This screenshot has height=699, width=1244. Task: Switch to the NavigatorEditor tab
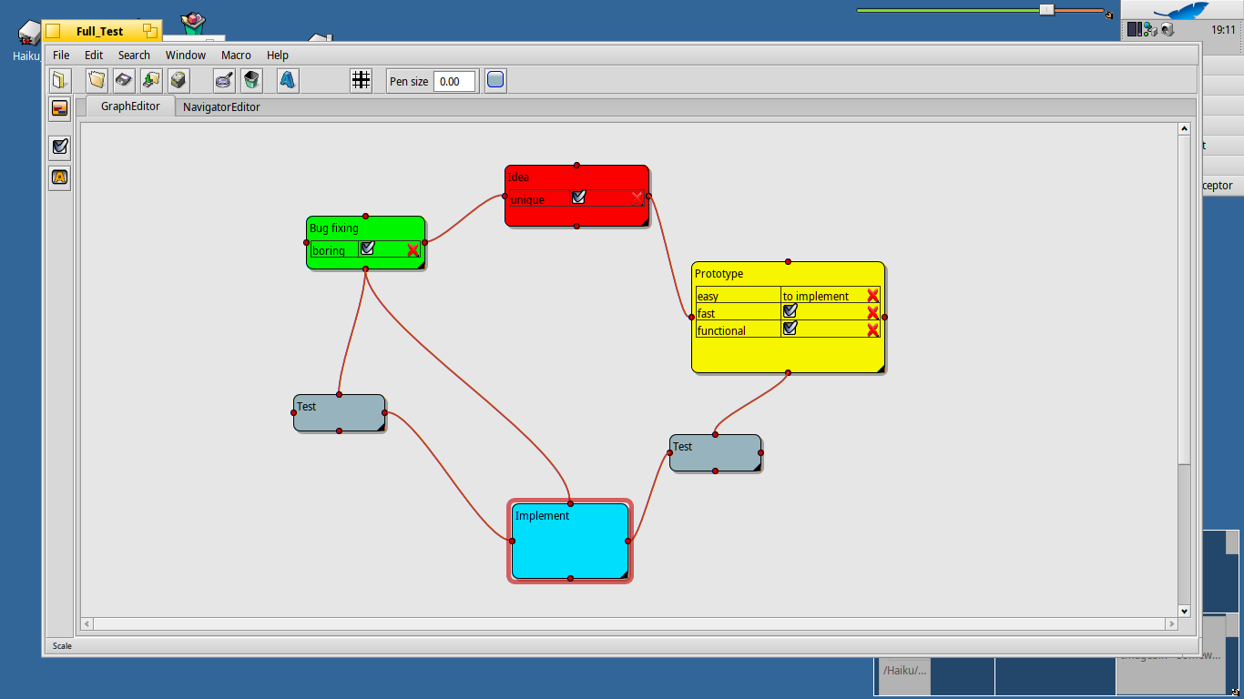[x=221, y=107]
